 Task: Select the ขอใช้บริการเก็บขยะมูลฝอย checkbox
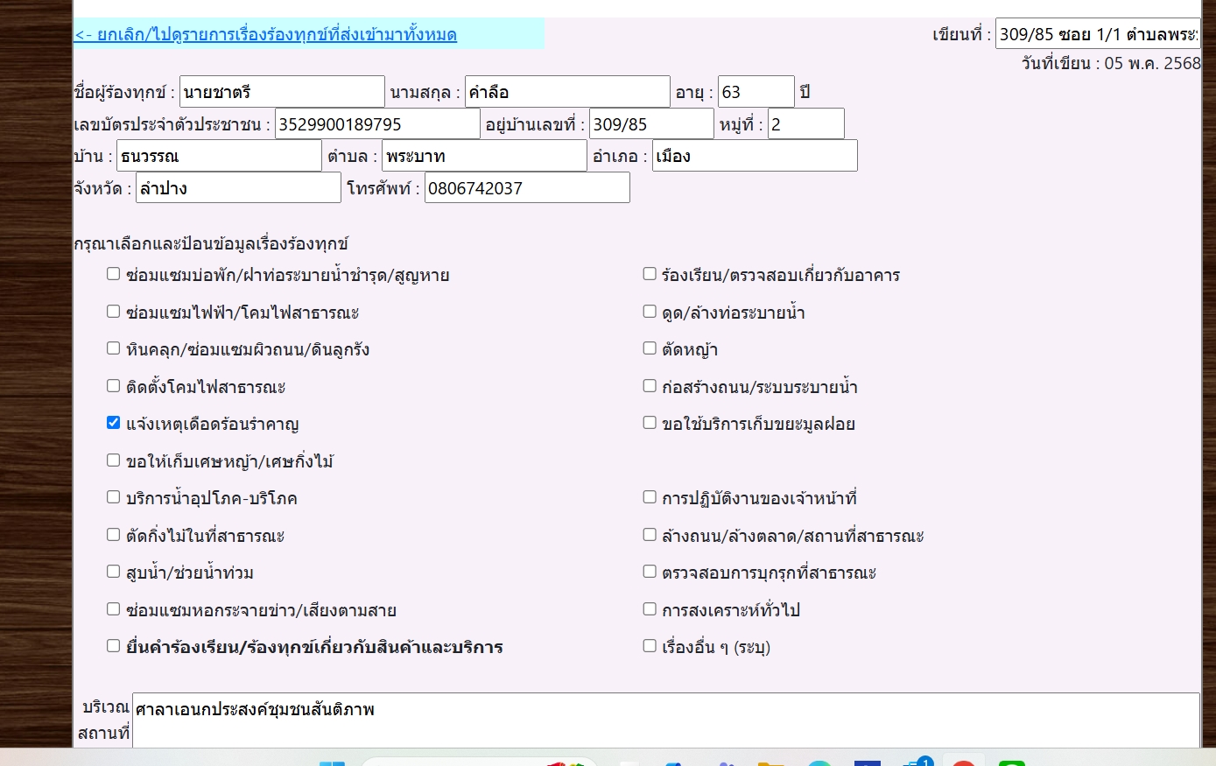(650, 423)
